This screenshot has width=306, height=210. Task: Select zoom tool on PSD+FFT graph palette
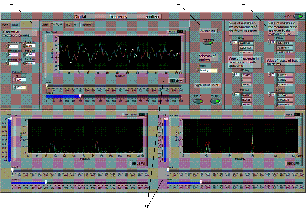click(294, 163)
